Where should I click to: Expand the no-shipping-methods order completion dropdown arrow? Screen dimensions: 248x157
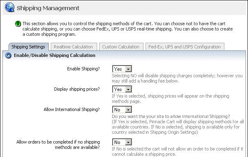[128, 142]
